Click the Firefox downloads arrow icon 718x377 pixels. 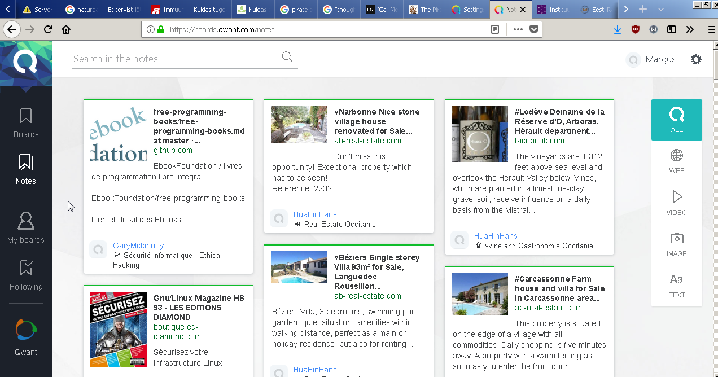pos(618,29)
